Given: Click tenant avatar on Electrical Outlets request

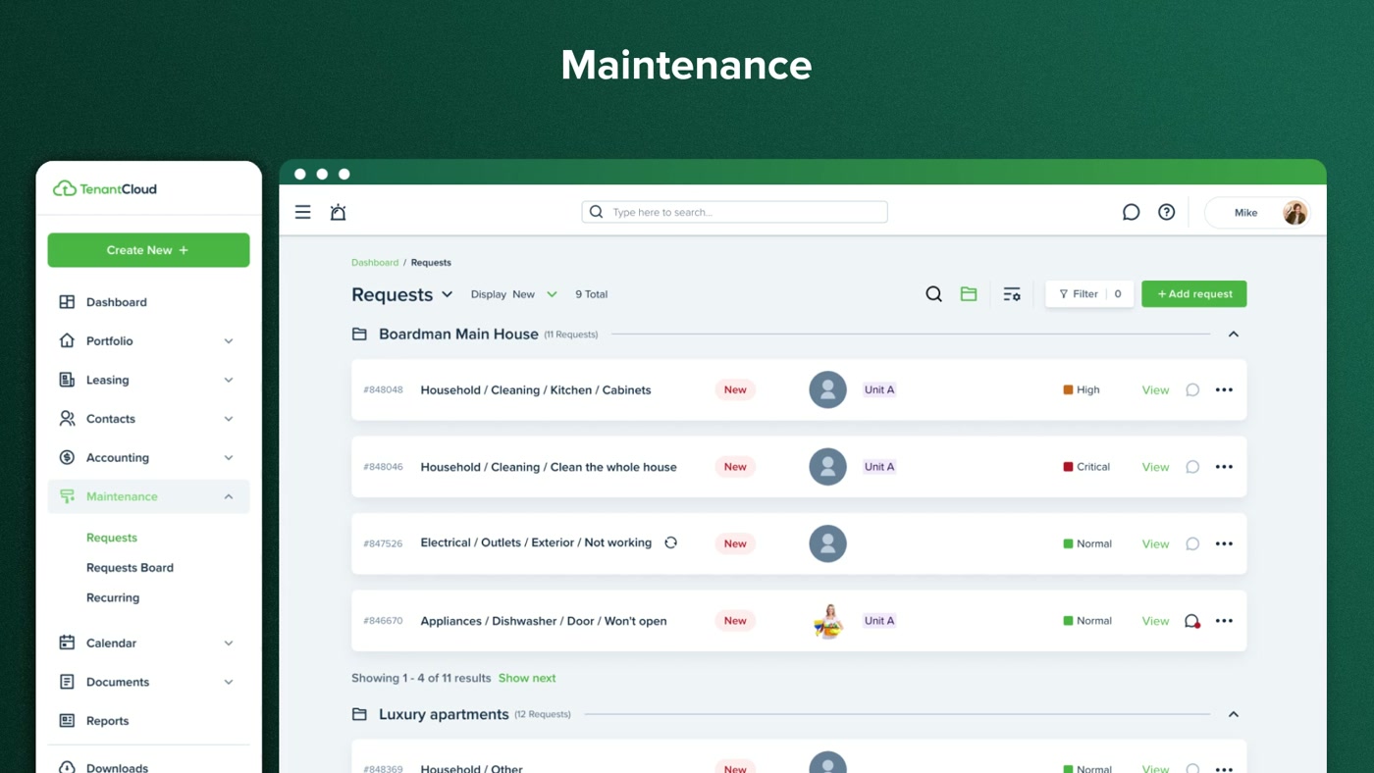Looking at the screenshot, I should pos(827,543).
